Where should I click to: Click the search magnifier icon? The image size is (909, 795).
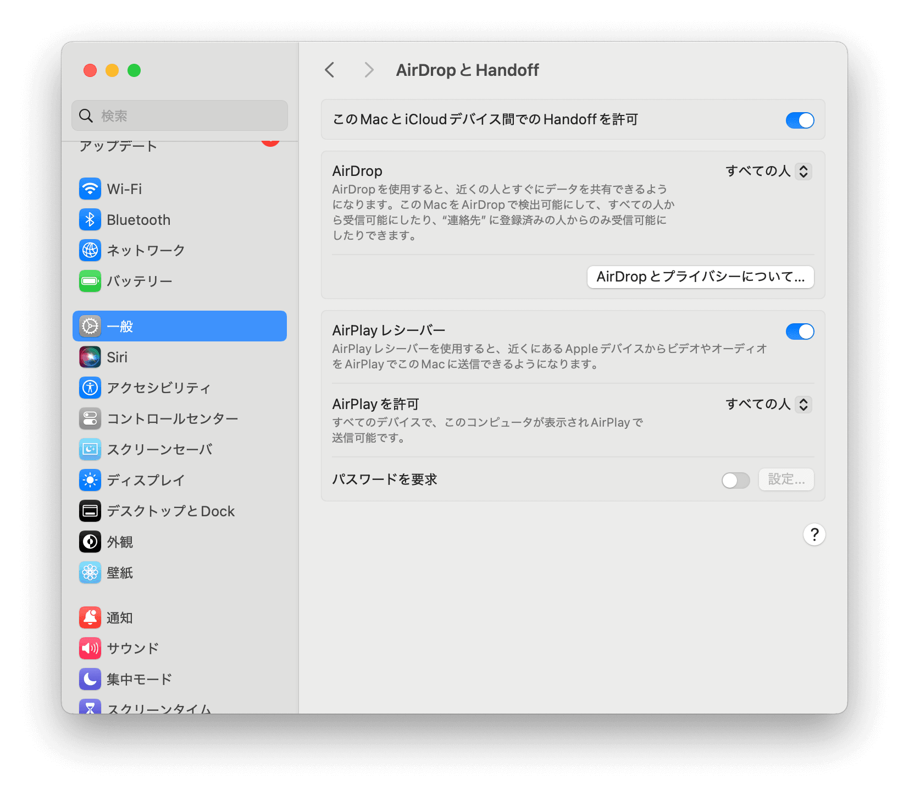[x=86, y=116]
